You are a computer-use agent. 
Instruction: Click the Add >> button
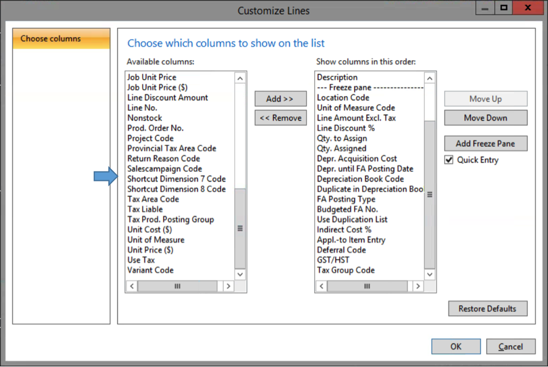tap(280, 99)
